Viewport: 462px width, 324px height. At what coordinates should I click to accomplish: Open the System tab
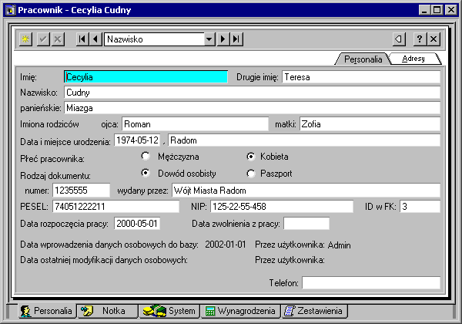[x=169, y=311]
